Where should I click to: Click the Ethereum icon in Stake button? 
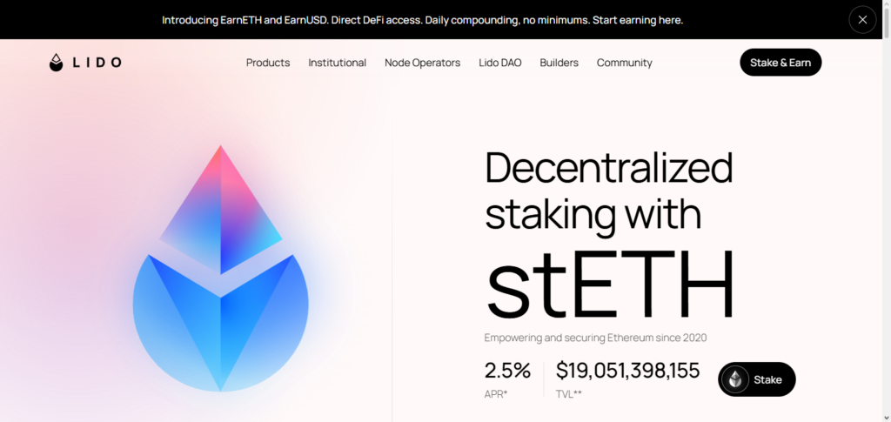pyautogui.click(x=736, y=379)
